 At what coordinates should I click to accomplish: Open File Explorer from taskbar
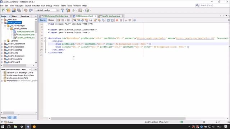coord(15,126)
